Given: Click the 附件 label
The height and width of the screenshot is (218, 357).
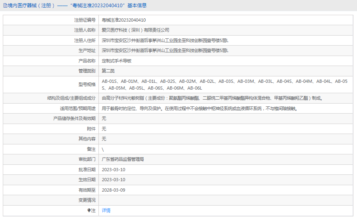Looking at the screenshot, I should coord(91,129).
